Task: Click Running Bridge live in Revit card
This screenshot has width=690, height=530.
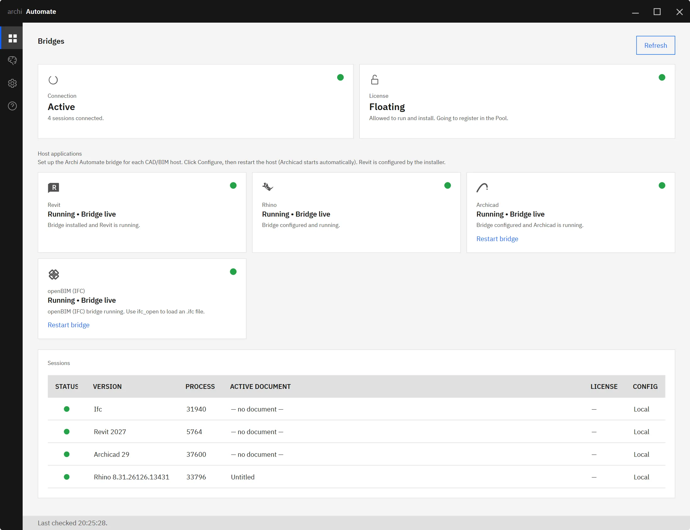Action: point(82,214)
